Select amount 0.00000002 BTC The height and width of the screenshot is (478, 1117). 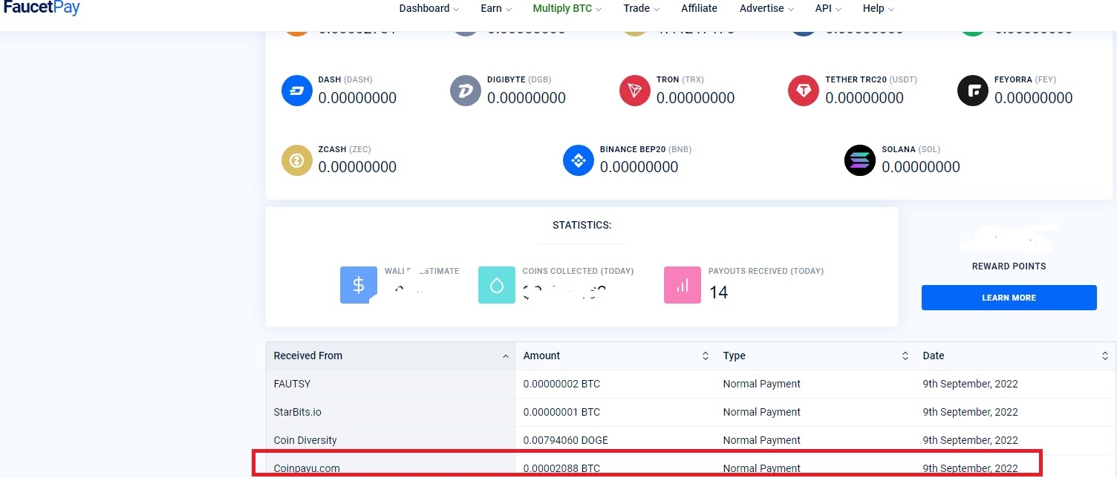coord(561,384)
